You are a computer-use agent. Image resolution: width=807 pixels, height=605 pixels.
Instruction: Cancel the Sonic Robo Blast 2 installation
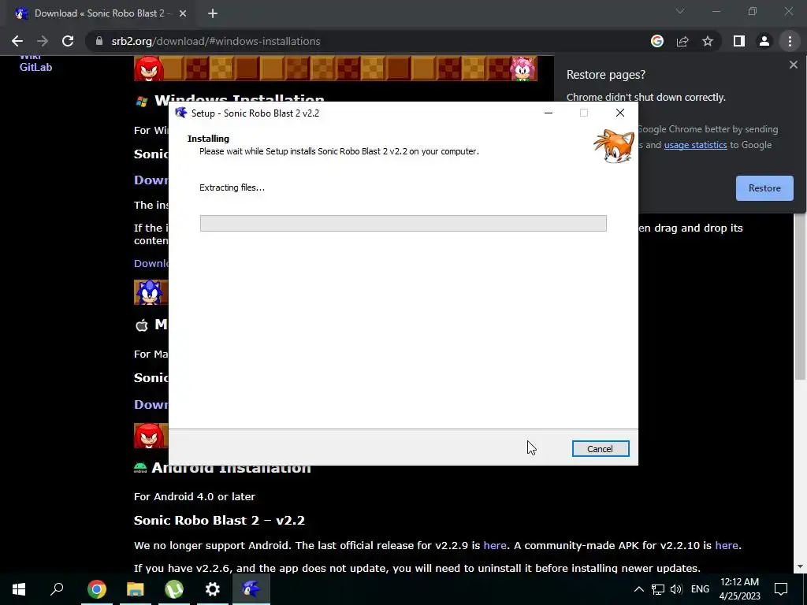[x=600, y=448]
